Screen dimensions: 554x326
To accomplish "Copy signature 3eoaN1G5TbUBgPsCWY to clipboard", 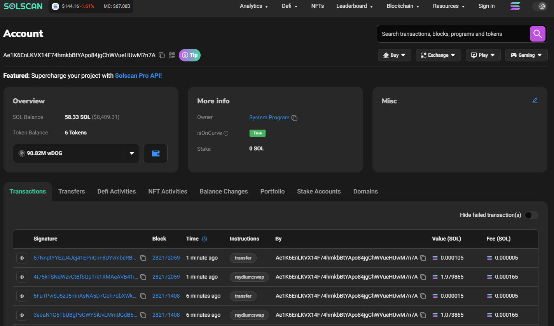I will (x=143, y=315).
